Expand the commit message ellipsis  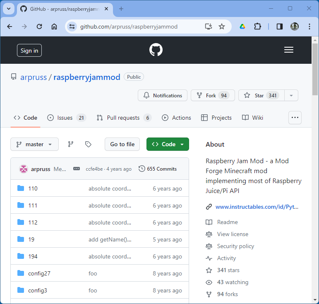[x=77, y=169]
